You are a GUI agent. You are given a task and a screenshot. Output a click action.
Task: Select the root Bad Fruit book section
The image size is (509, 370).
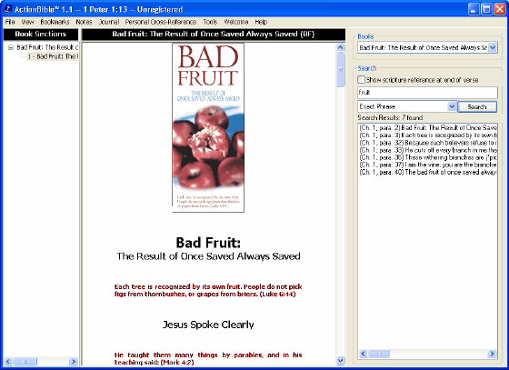pos(47,47)
